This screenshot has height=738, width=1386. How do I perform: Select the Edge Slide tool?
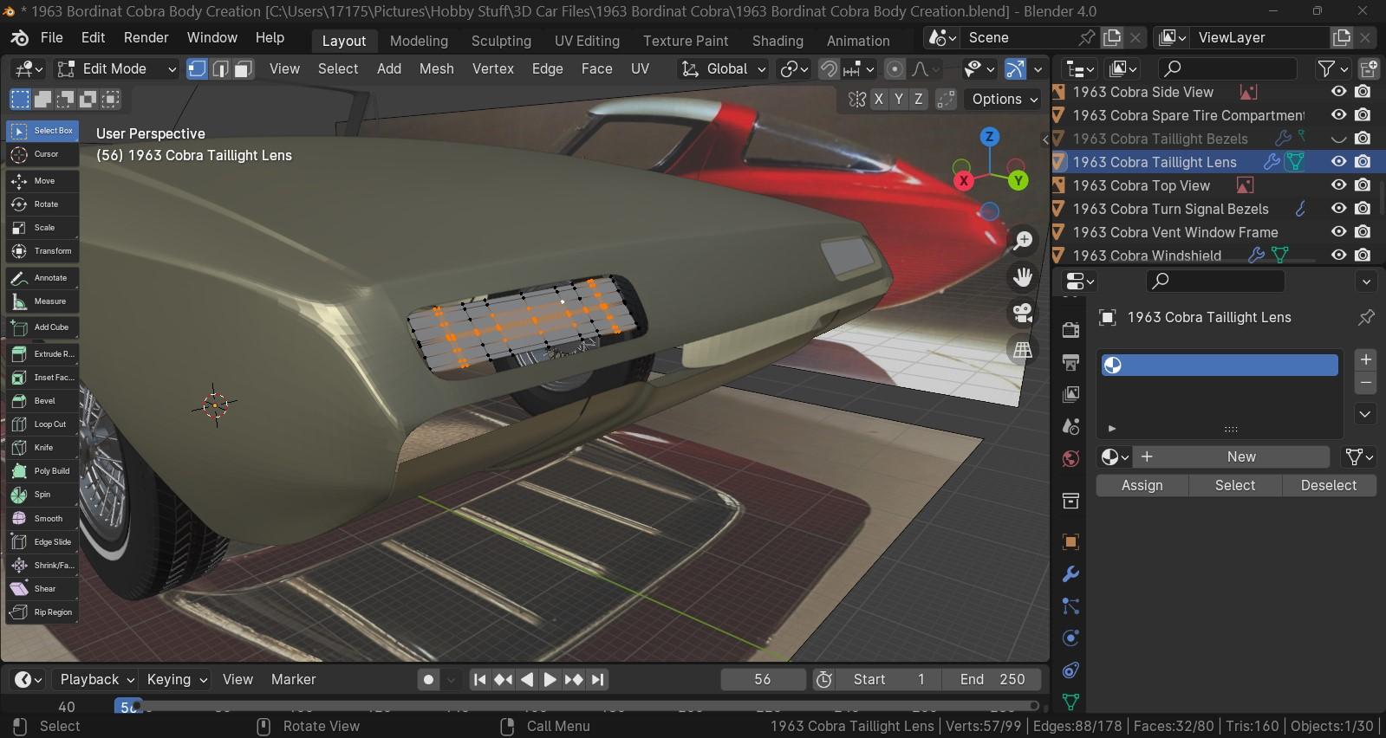pyautogui.click(x=42, y=542)
